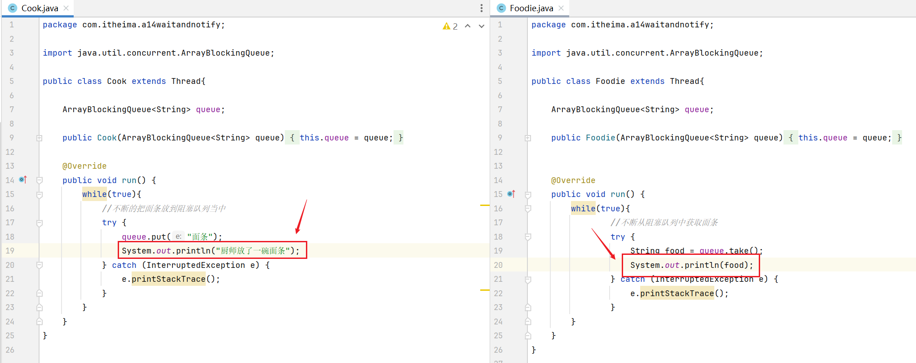Collapse the while loop fold at Cook.java line 15

(x=40, y=195)
